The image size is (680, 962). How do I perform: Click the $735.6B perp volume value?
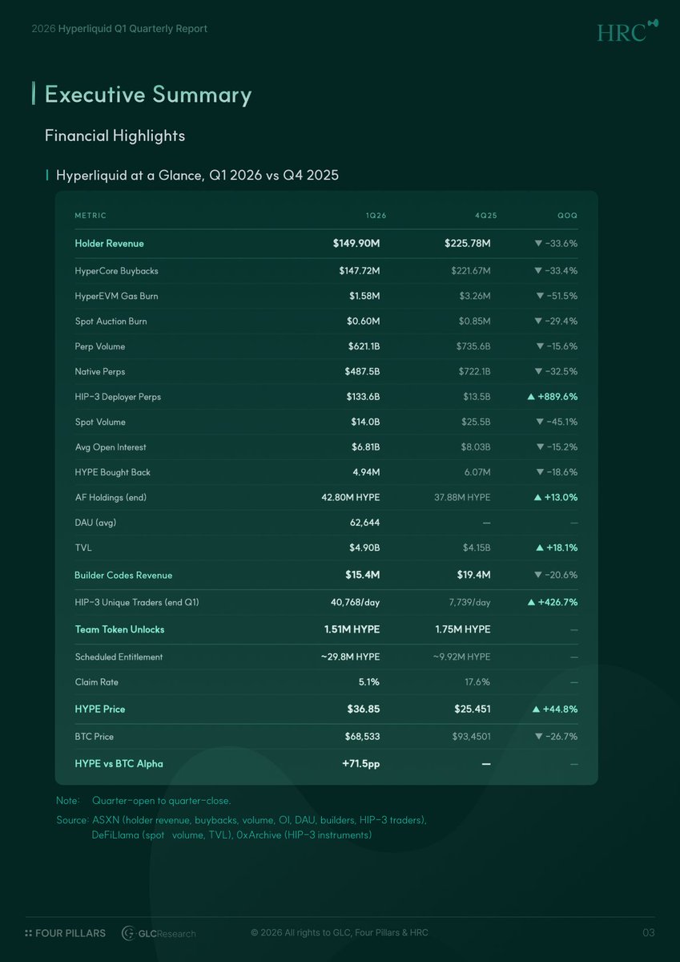point(473,346)
